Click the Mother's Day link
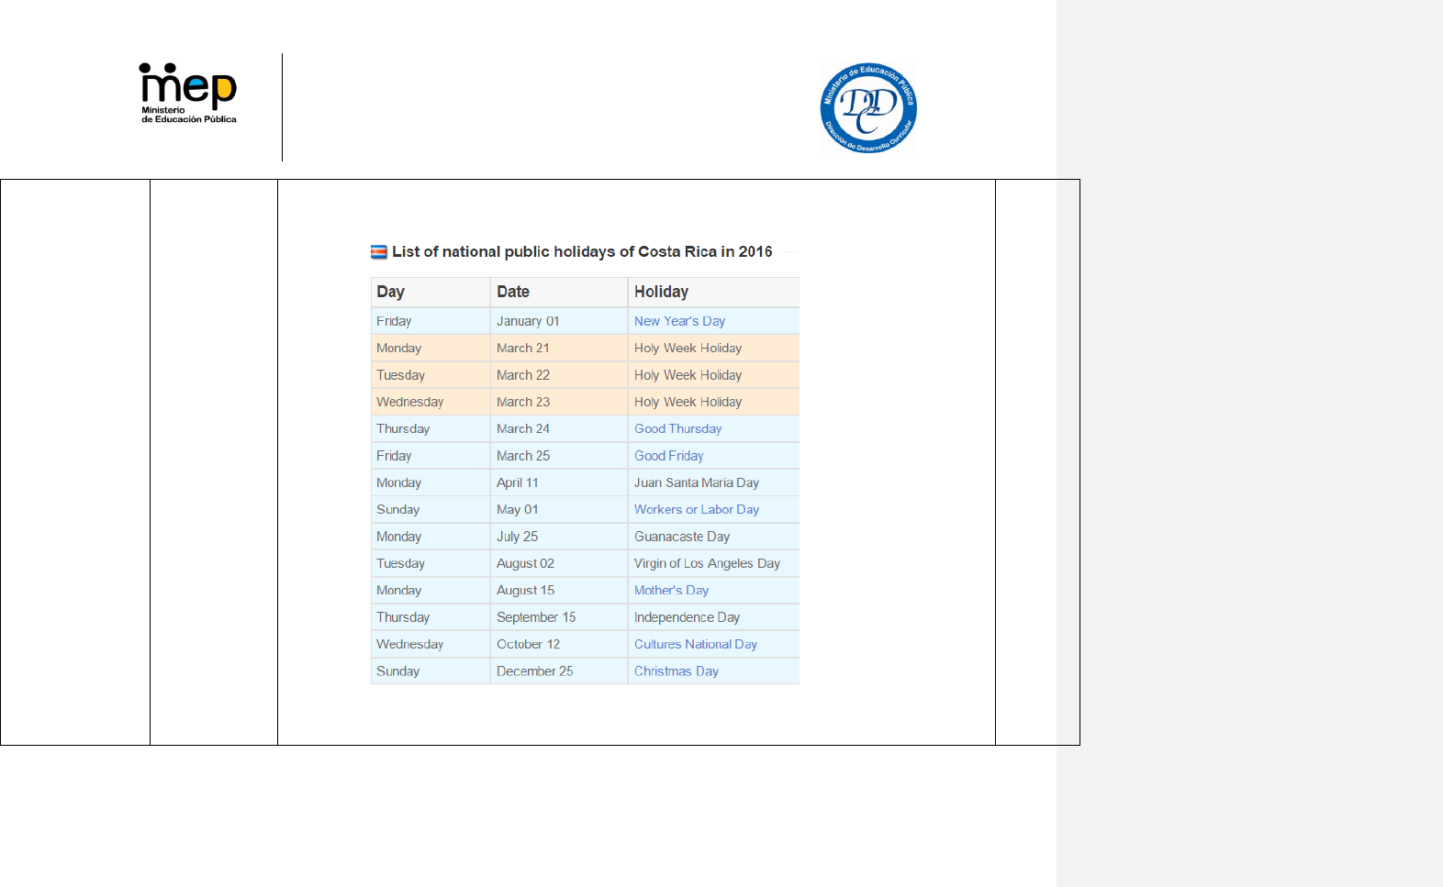The image size is (1443, 887). pos(671,590)
